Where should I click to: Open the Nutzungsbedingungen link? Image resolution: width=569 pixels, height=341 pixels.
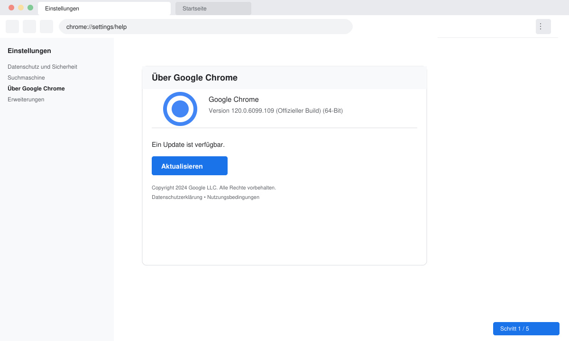233,197
